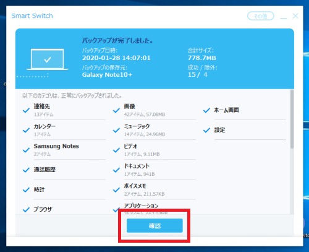Select the ミュージック category label
Viewport: 309px width, 252px height.
tap(137, 126)
